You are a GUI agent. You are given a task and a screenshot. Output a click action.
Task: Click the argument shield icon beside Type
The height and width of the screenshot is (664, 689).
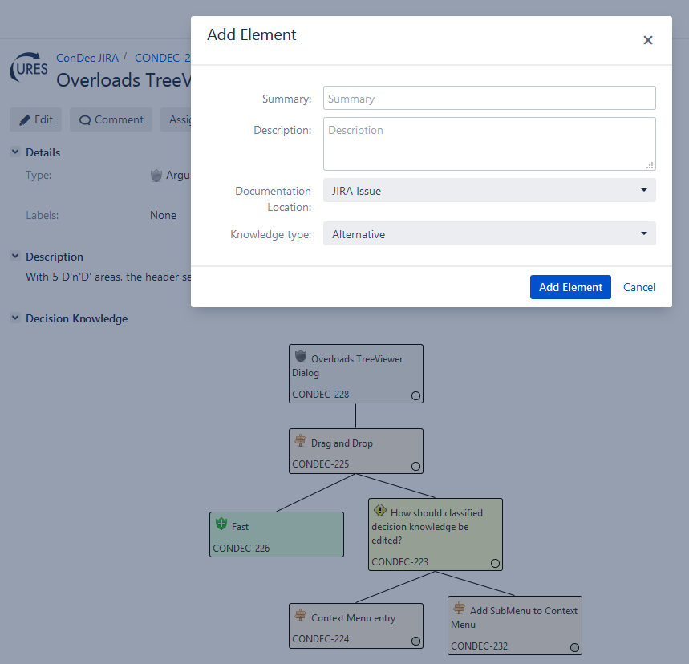click(156, 176)
